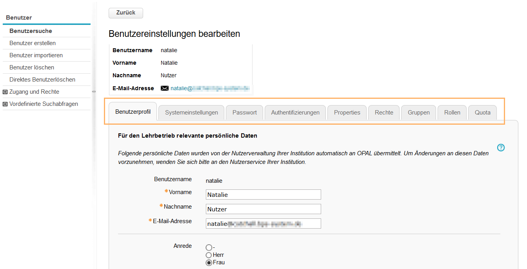This screenshot has height=269, width=527.
Task: Switch to the Passwort tab
Action: [244, 112]
